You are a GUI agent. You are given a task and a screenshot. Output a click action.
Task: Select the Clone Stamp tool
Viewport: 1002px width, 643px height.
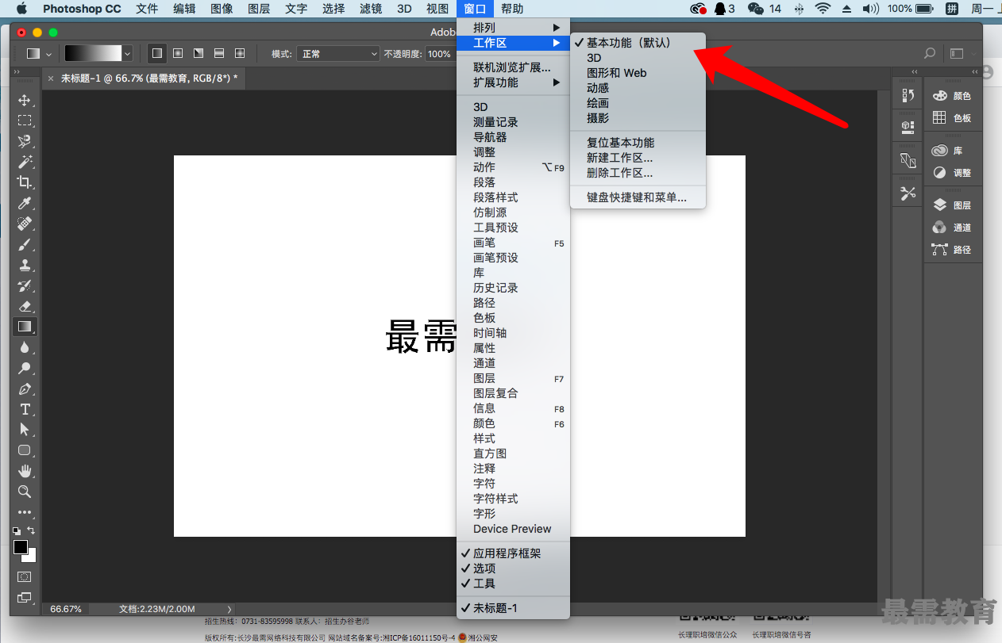[25, 265]
